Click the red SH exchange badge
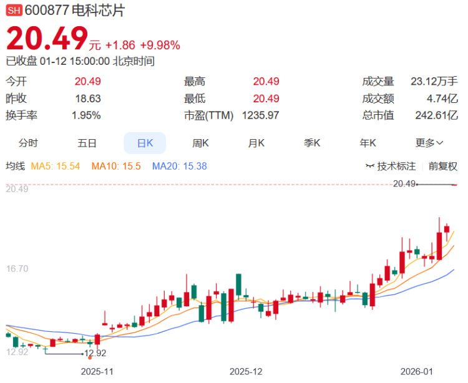The image size is (468, 383). (14, 11)
